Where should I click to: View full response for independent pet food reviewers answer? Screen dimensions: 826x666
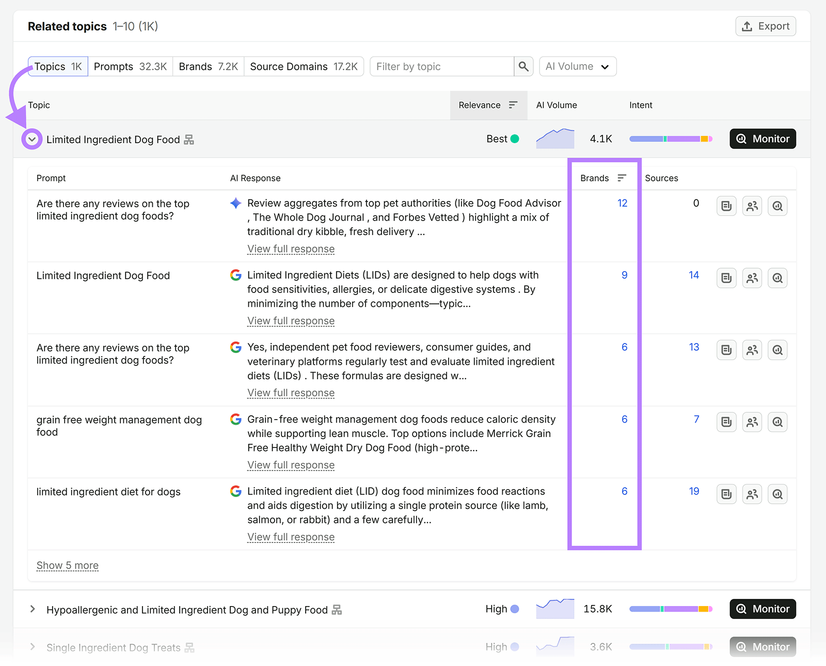[291, 393]
